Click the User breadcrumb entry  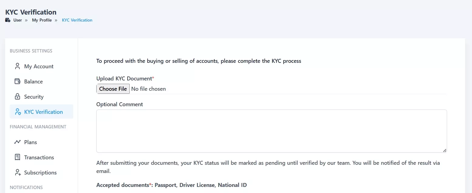pyautogui.click(x=17, y=20)
